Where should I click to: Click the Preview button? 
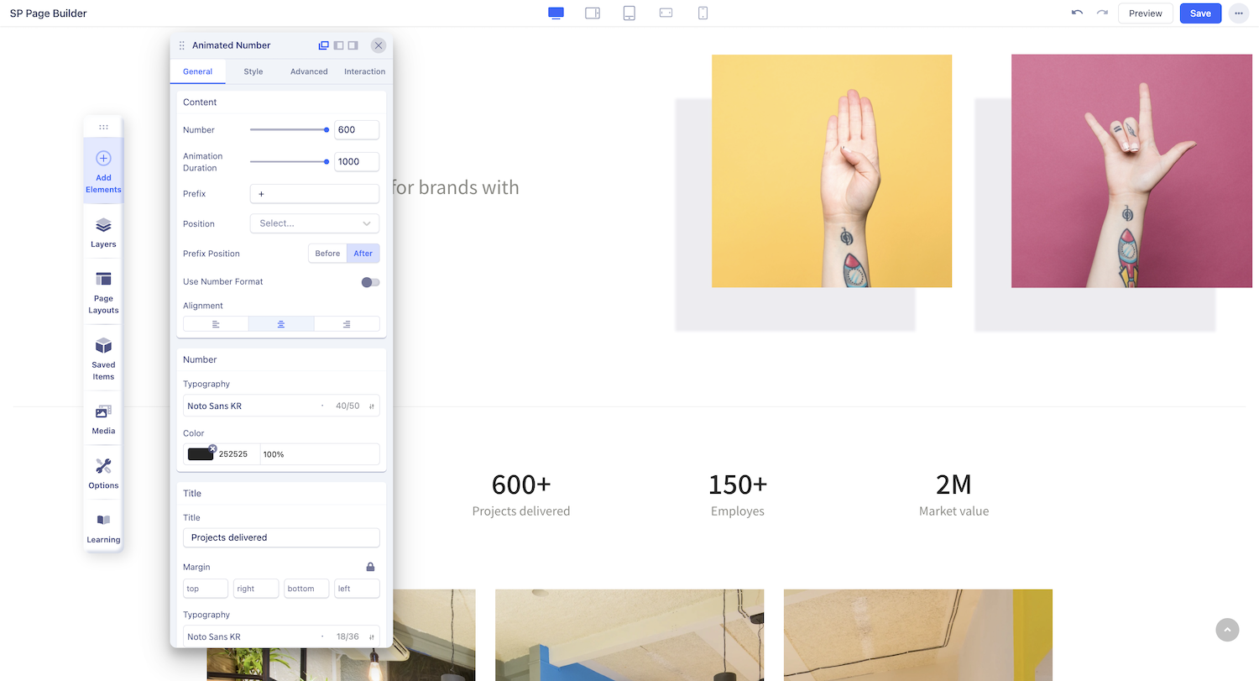pyautogui.click(x=1145, y=13)
